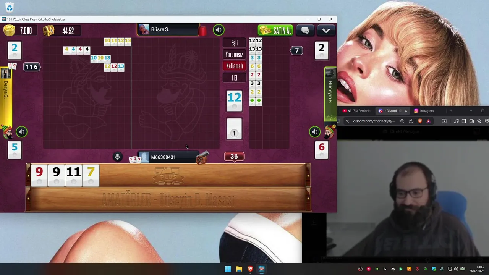
Task: Open the Windows Start menu
Action: pyautogui.click(x=228, y=269)
